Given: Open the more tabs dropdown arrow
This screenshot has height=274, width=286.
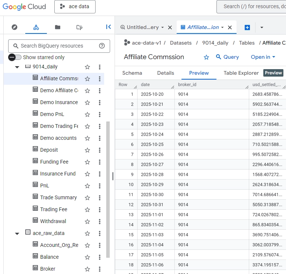Looking at the screenshot, I should point(262,28).
